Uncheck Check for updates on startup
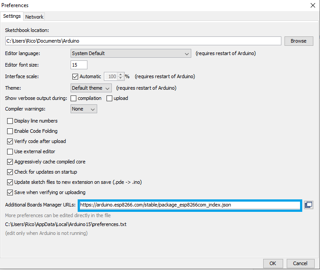This screenshot has height=270, width=320. coord(10,172)
